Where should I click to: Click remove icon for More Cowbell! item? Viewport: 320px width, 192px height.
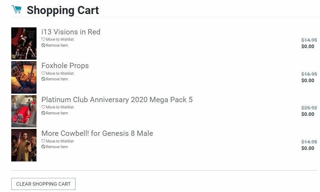(x=43, y=147)
